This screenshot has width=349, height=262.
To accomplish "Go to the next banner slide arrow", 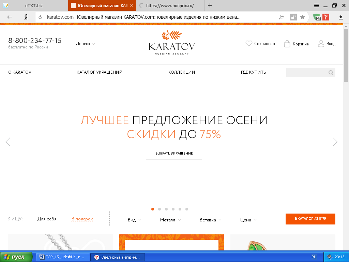I will pyautogui.click(x=335, y=142).
